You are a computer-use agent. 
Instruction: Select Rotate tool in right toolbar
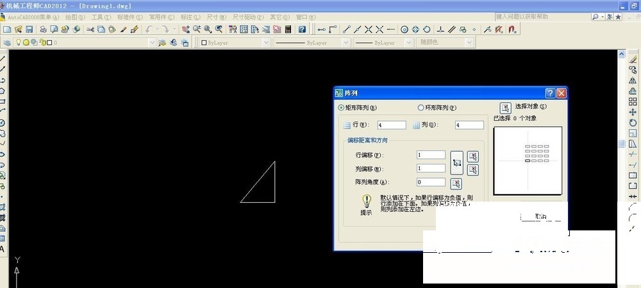(633, 123)
